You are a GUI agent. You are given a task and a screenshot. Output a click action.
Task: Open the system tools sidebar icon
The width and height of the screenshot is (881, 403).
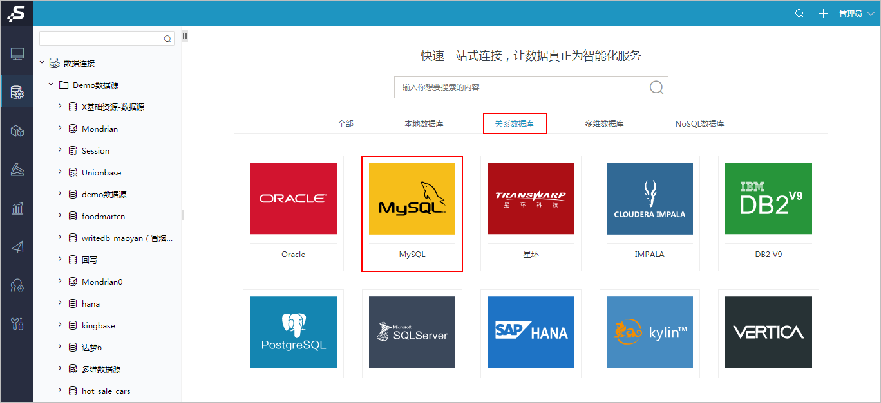(17, 323)
